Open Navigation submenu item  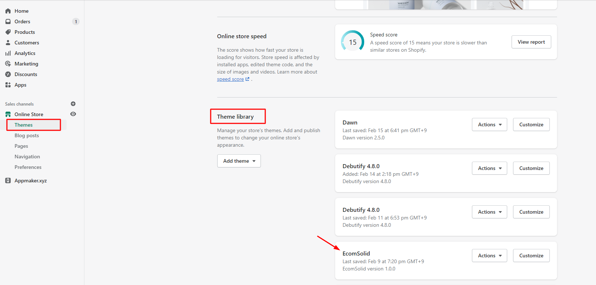click(x=27, y=157)
